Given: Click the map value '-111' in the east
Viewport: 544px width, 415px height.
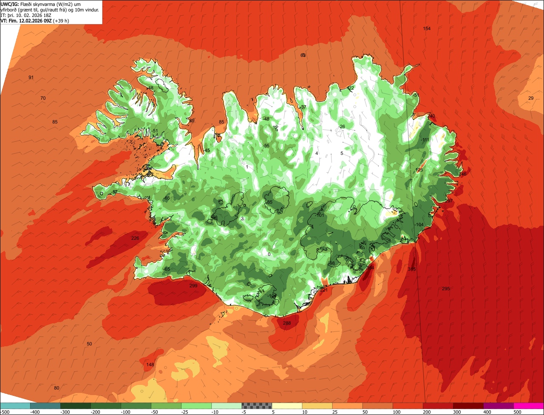Looking at the screenshot, I should coord(425,140).
